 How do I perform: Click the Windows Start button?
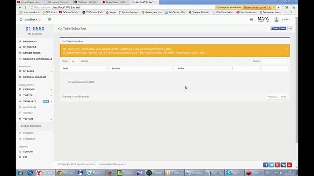coord(20,173)
